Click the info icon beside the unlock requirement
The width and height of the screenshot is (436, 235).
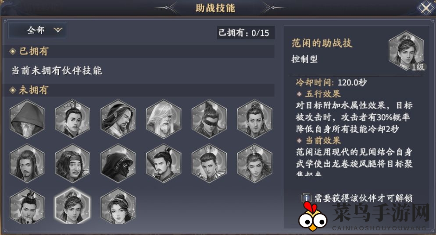(306, 198)
